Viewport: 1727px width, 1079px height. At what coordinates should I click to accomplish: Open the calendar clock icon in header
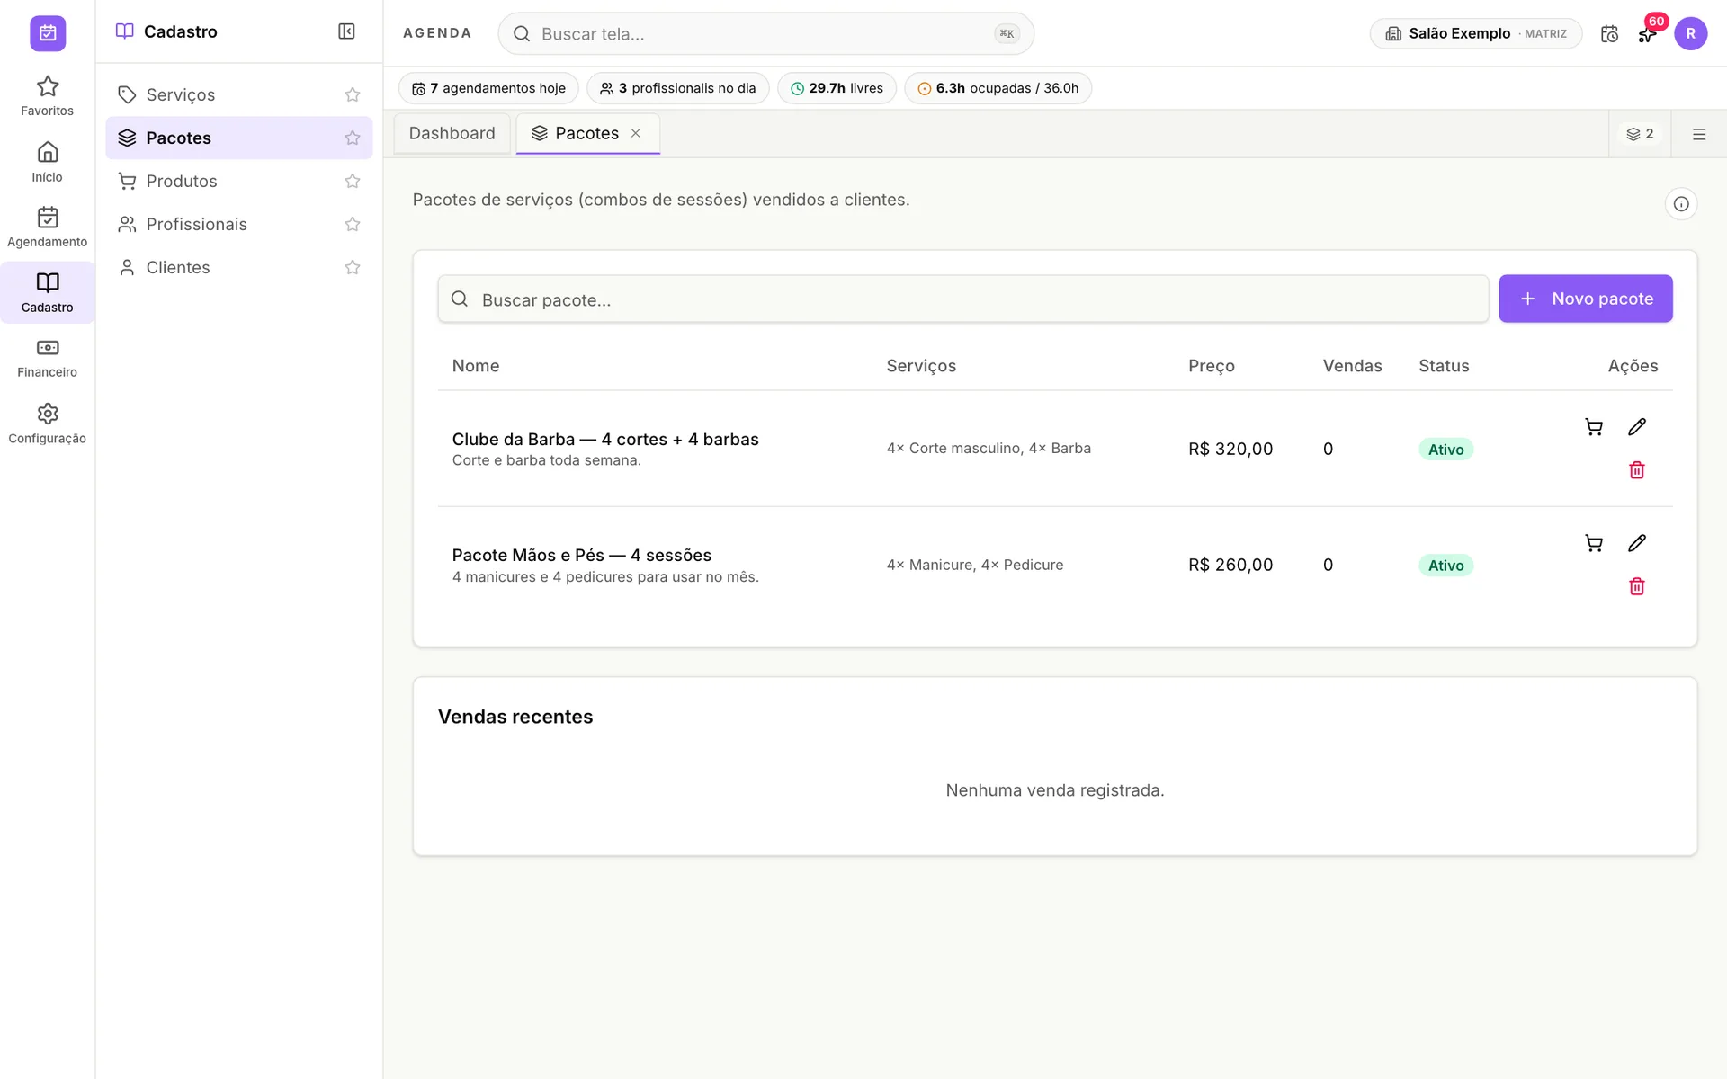(1609, 34)
